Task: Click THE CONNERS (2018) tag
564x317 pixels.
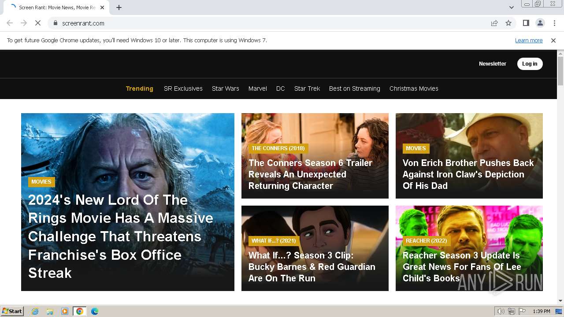Action: coord(278,148)
